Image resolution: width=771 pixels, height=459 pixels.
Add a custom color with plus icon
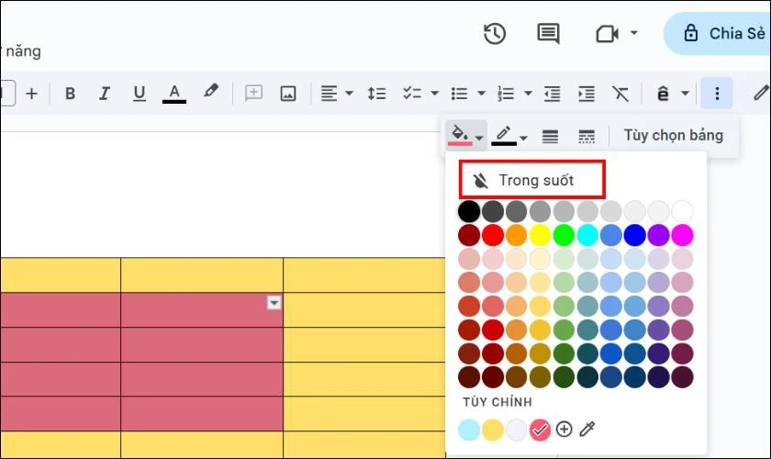tap(564, 429)
